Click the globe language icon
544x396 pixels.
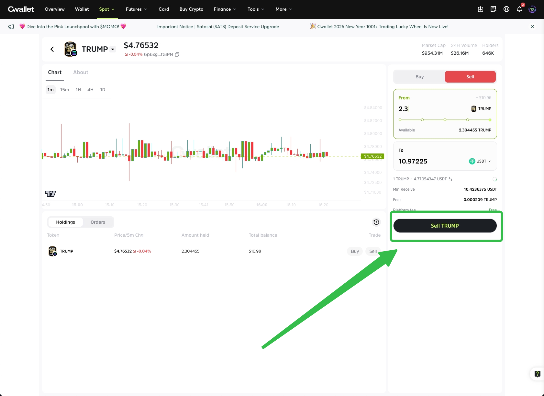pos(506,9)
